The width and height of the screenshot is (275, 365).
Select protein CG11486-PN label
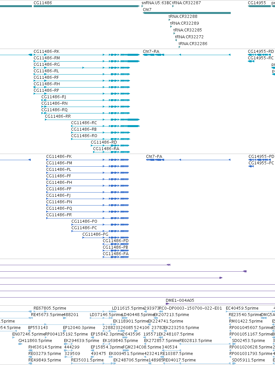[59, 202]
